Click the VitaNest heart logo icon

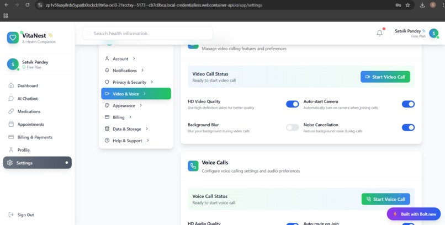click(13, 37)
